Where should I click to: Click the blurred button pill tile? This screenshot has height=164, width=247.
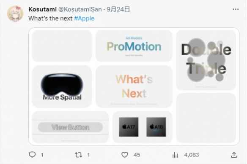[x=70, y=127]
